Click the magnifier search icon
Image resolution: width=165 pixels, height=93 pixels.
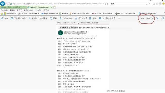pyautogui.click(x=147, y=4)
